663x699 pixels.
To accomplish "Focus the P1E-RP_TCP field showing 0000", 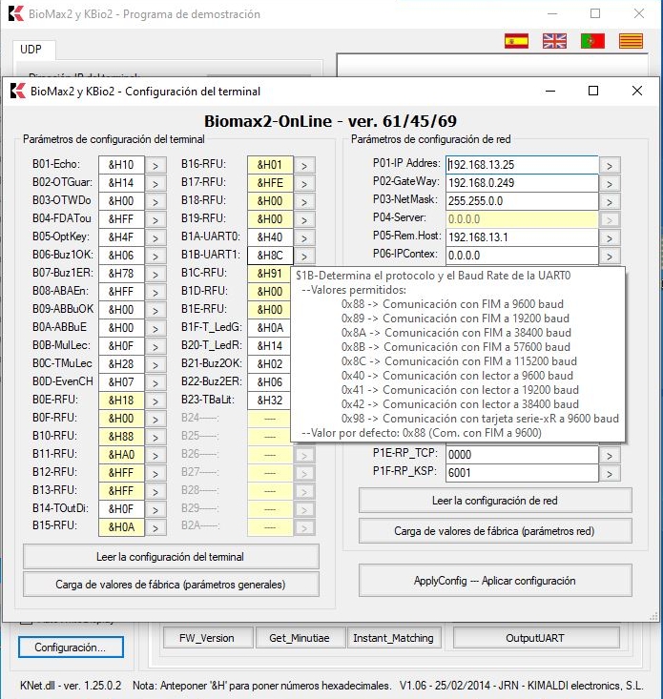I will click(x=522, y=455).
